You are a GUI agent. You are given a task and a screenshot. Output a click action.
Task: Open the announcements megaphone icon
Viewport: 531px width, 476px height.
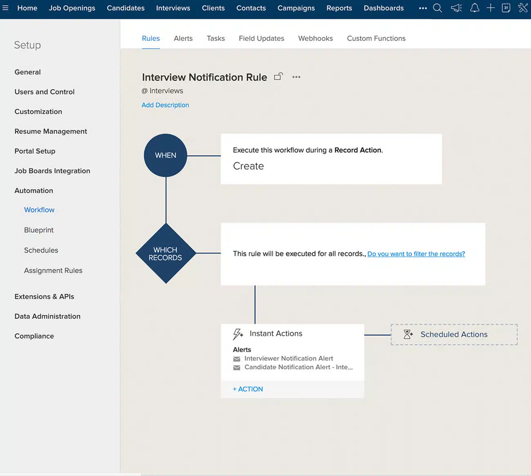[x=456, y=8]
